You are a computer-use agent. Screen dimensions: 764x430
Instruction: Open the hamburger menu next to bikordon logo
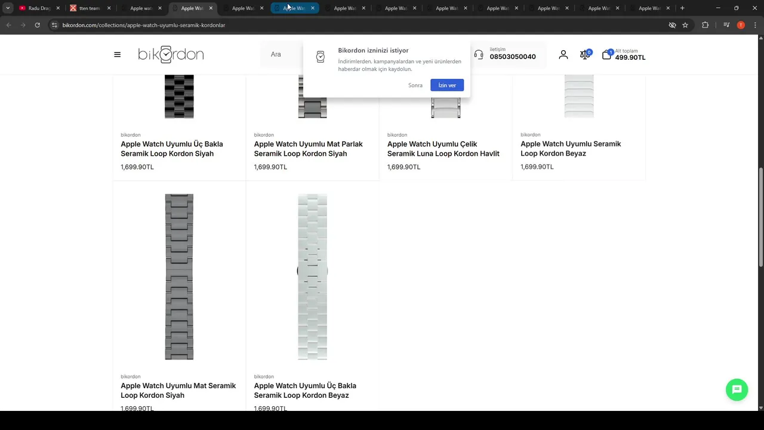117,54
